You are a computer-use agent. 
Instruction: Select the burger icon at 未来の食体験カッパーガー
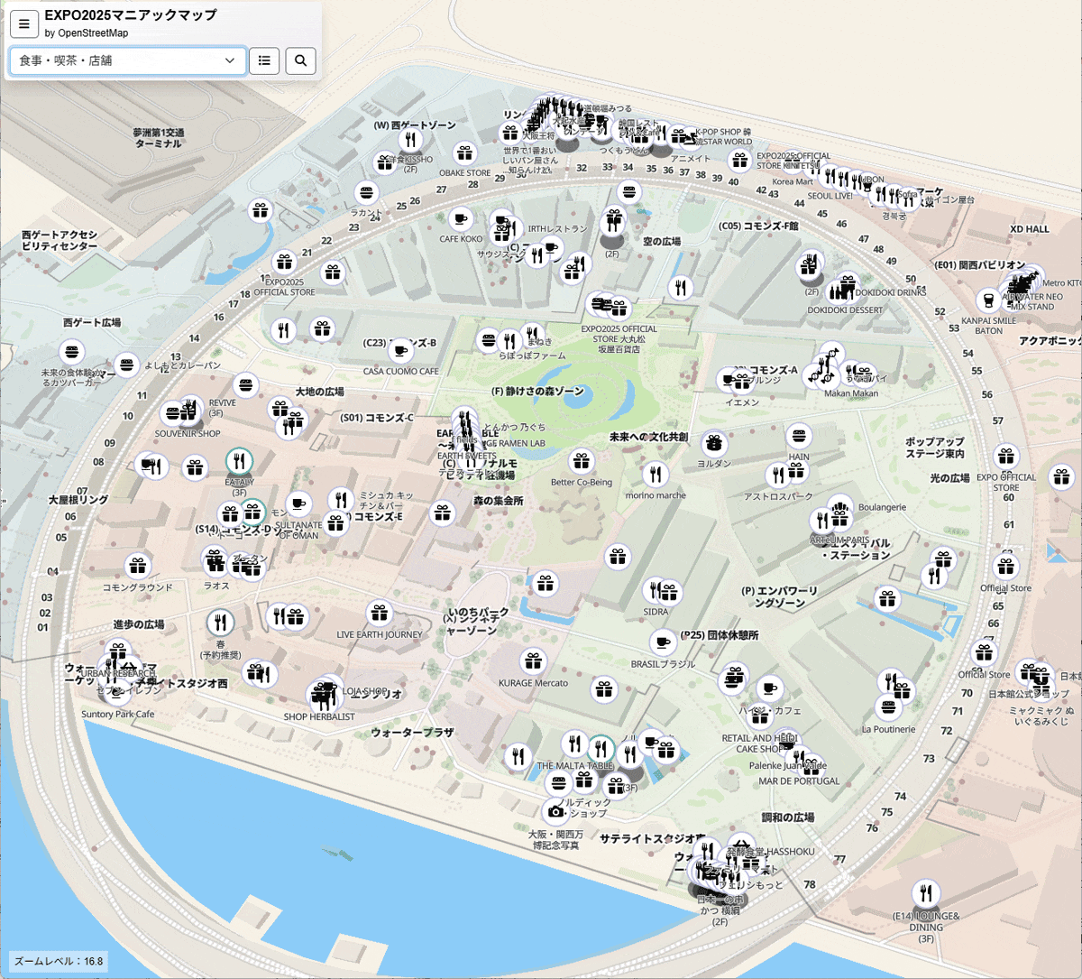[x=72, y=352]
